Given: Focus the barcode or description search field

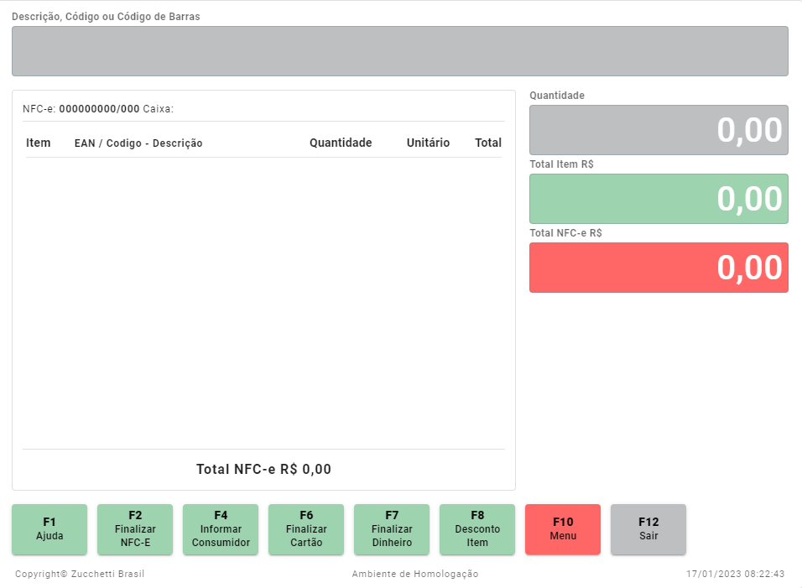Looking at the screenshot, I should tap(400, 51).
